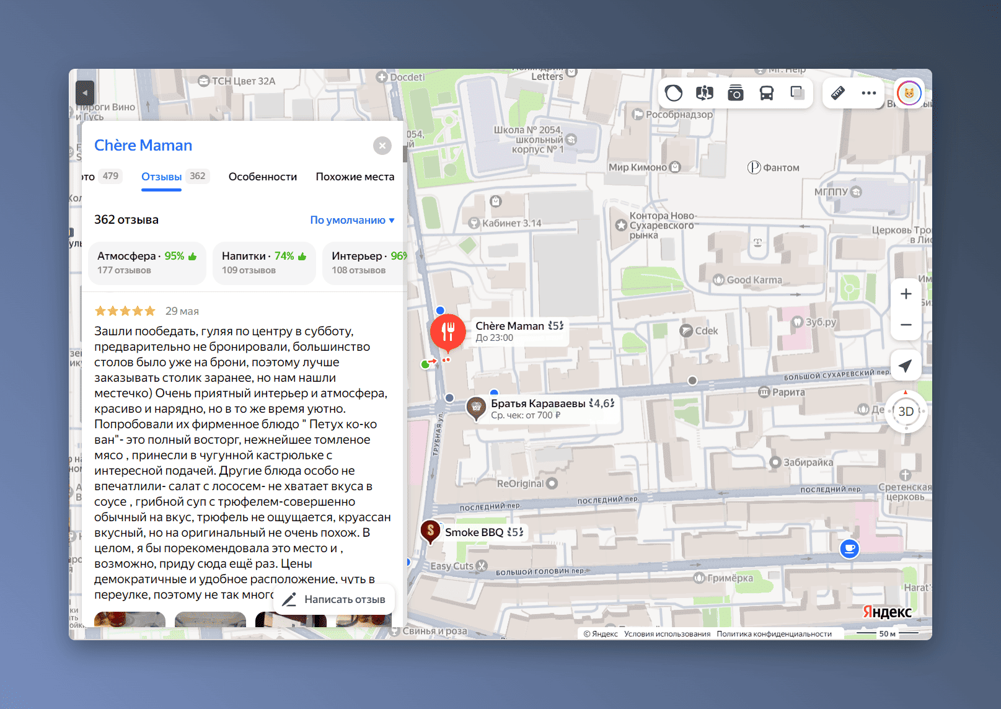The height and width of the screenshot is (709, 1001).
Task: Click the 362 отзыва heading
Action: [x=126, y=220]
